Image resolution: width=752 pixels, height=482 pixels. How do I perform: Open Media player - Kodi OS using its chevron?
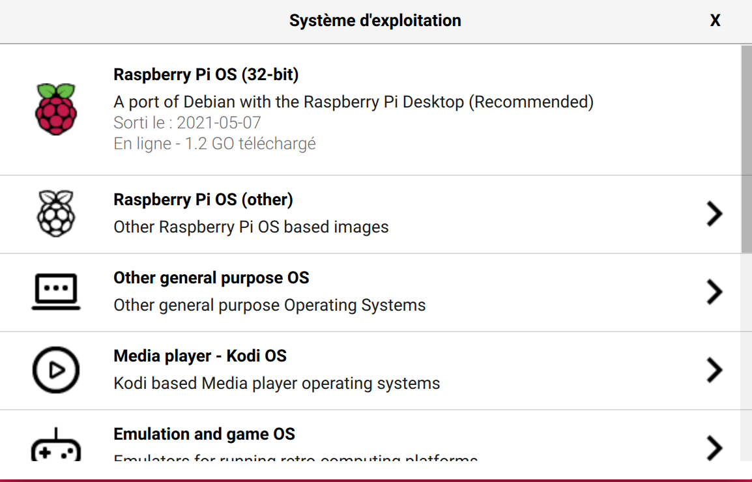pyautogui.click(x=715, y=369)
